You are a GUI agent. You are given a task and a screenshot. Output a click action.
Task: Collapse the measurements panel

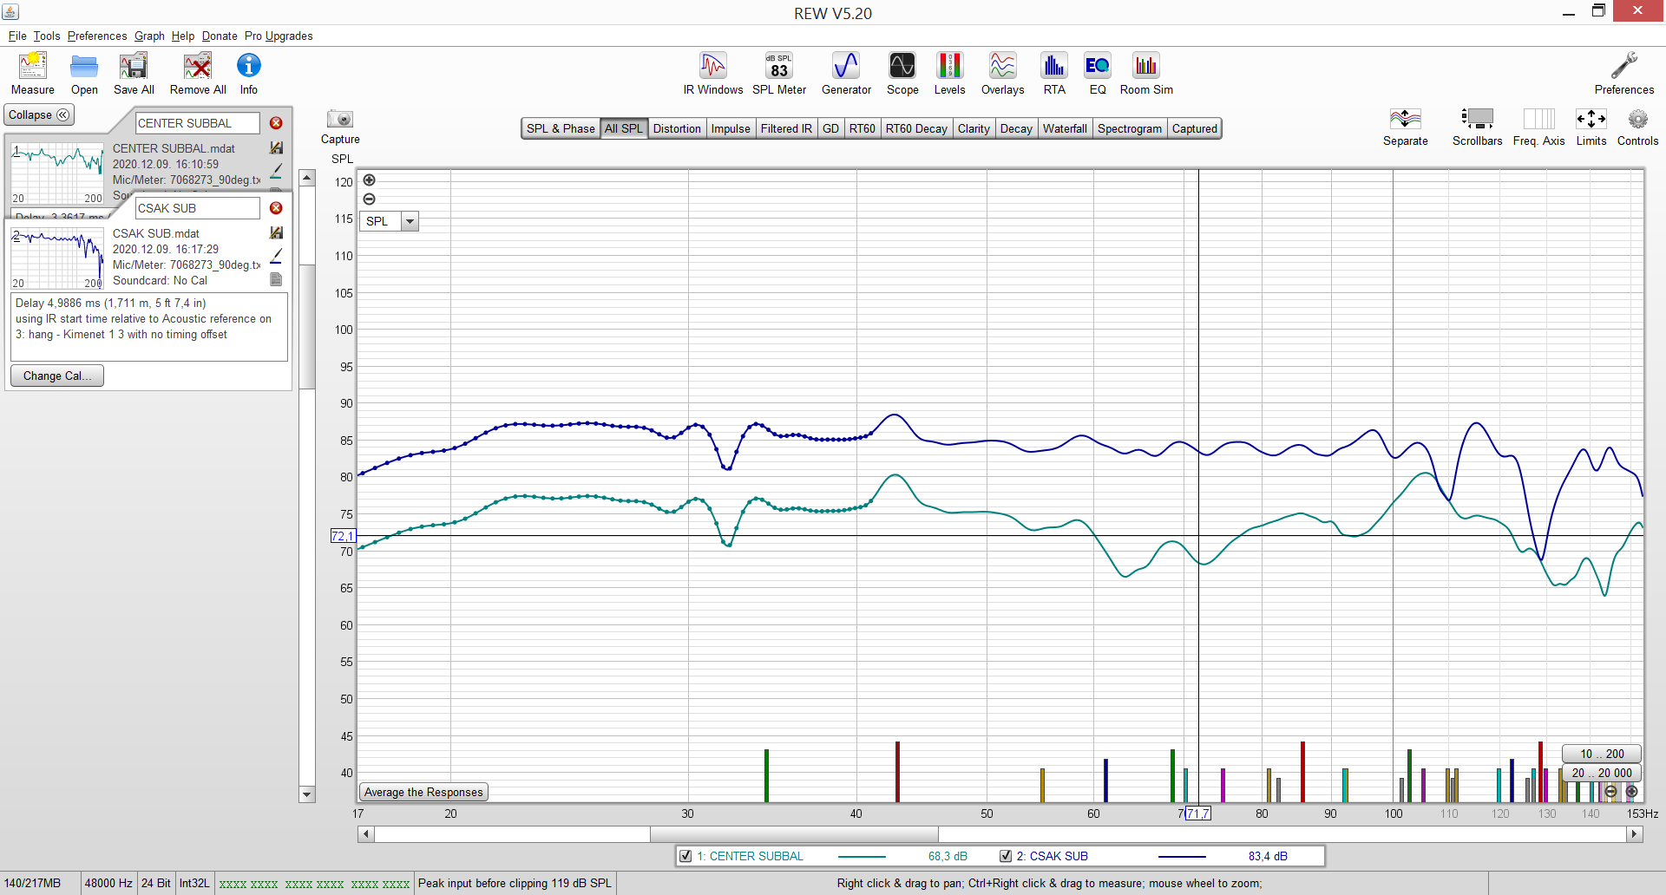[39, 114]
